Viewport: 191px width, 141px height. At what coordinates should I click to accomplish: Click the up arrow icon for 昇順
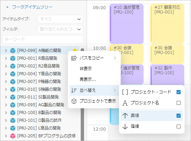pyautogui.click(x=125, y=116)
